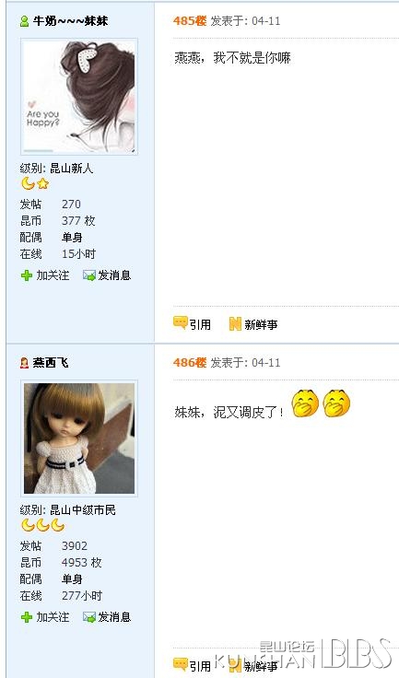Click the red user icon beside 燕西飞

[x=24, y=363]
